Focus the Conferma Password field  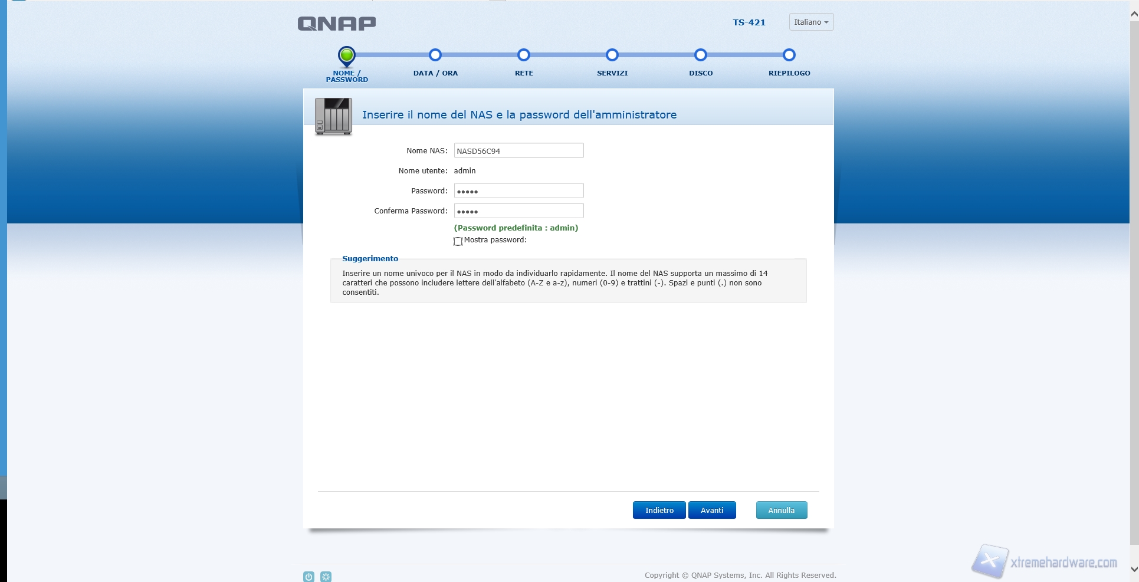point(518,211)
